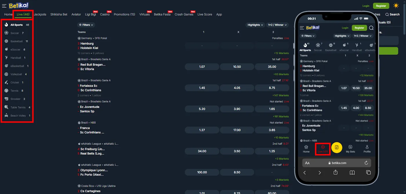The height and width of the screenshot is (194, 406).
Task: Open the yellow betslip icon on phone
Action: click(337, 148)
